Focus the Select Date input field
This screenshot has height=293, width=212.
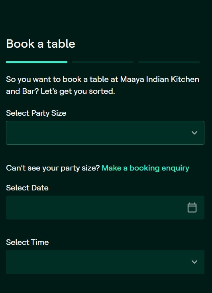tap(105, 208)
